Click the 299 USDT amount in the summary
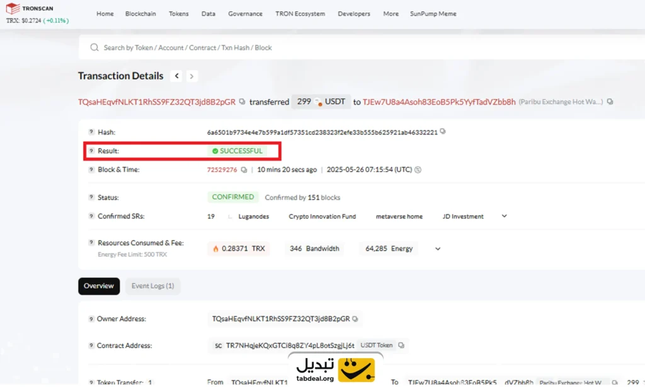 click(321, 101)
